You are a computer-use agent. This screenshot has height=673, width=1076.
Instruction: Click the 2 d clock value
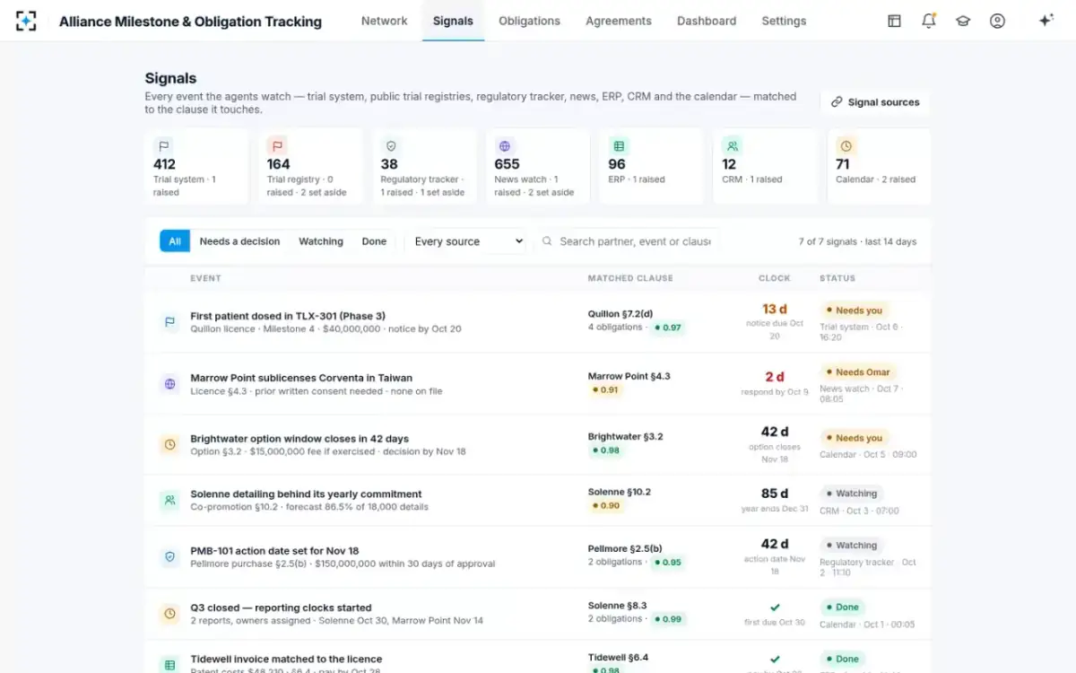click(x=775, y=377)
